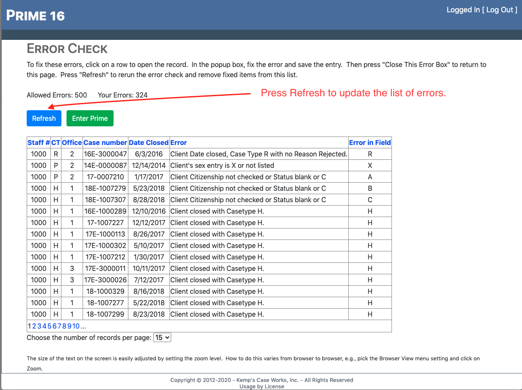Click the green Enter Prime button
This screenshot has height=390, width=522.
[x=90, y=119]
